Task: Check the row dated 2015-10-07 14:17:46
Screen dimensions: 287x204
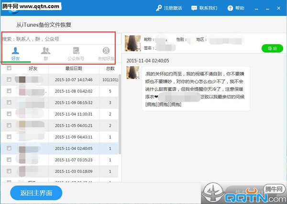Action: 9,79
